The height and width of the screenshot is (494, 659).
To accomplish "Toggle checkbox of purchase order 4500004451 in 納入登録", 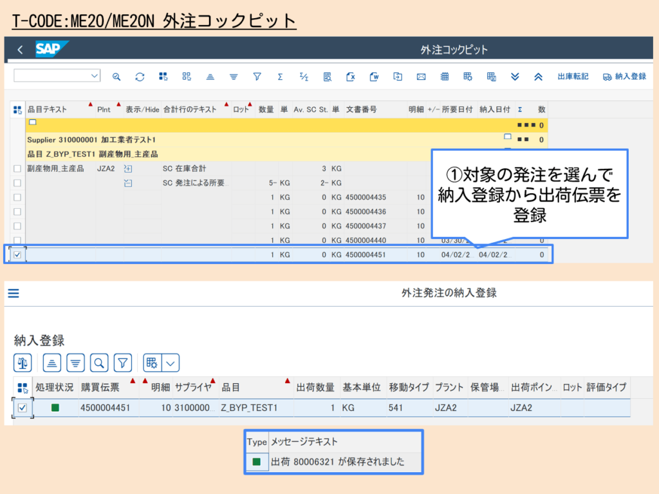I will [23, 408].
